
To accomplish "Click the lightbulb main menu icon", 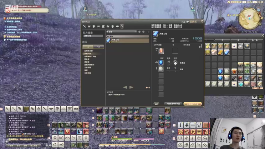I will pos(199,125).
